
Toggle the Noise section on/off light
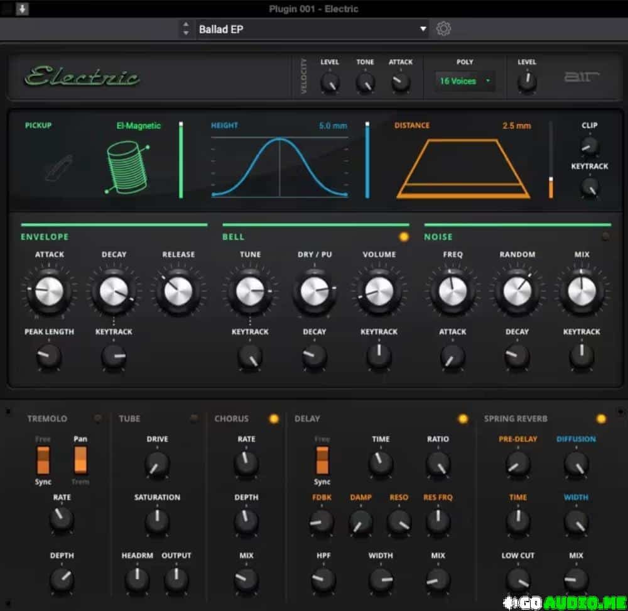pyautogui.click(x=605, y=237)
